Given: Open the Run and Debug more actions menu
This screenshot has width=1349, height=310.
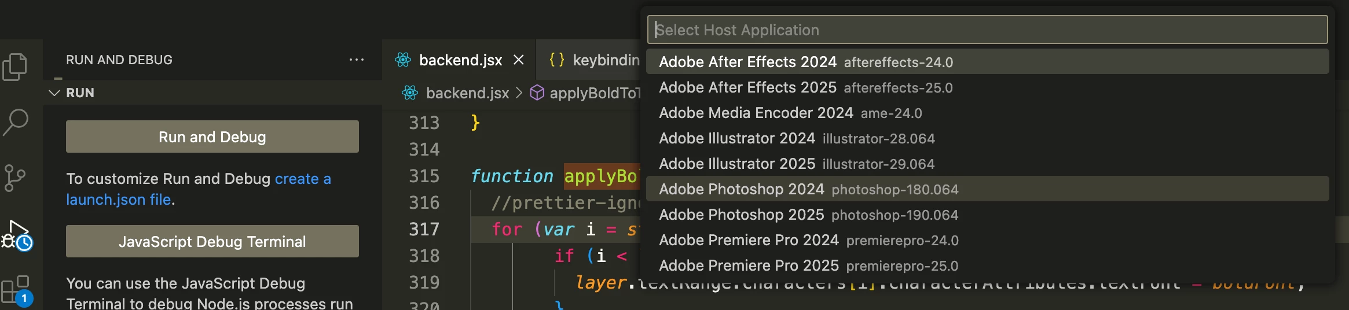Looking at the screenshot, I should tap(357, 60).
